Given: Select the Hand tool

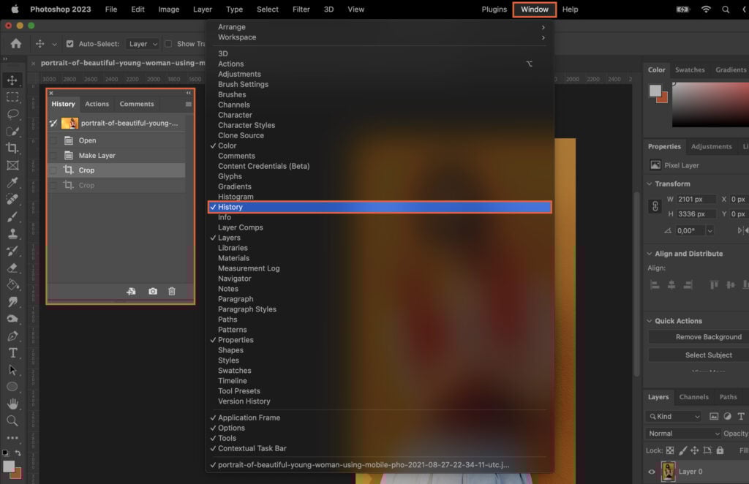Looking at the screenshot, I should pyautogui.click(x=12, y=403).
